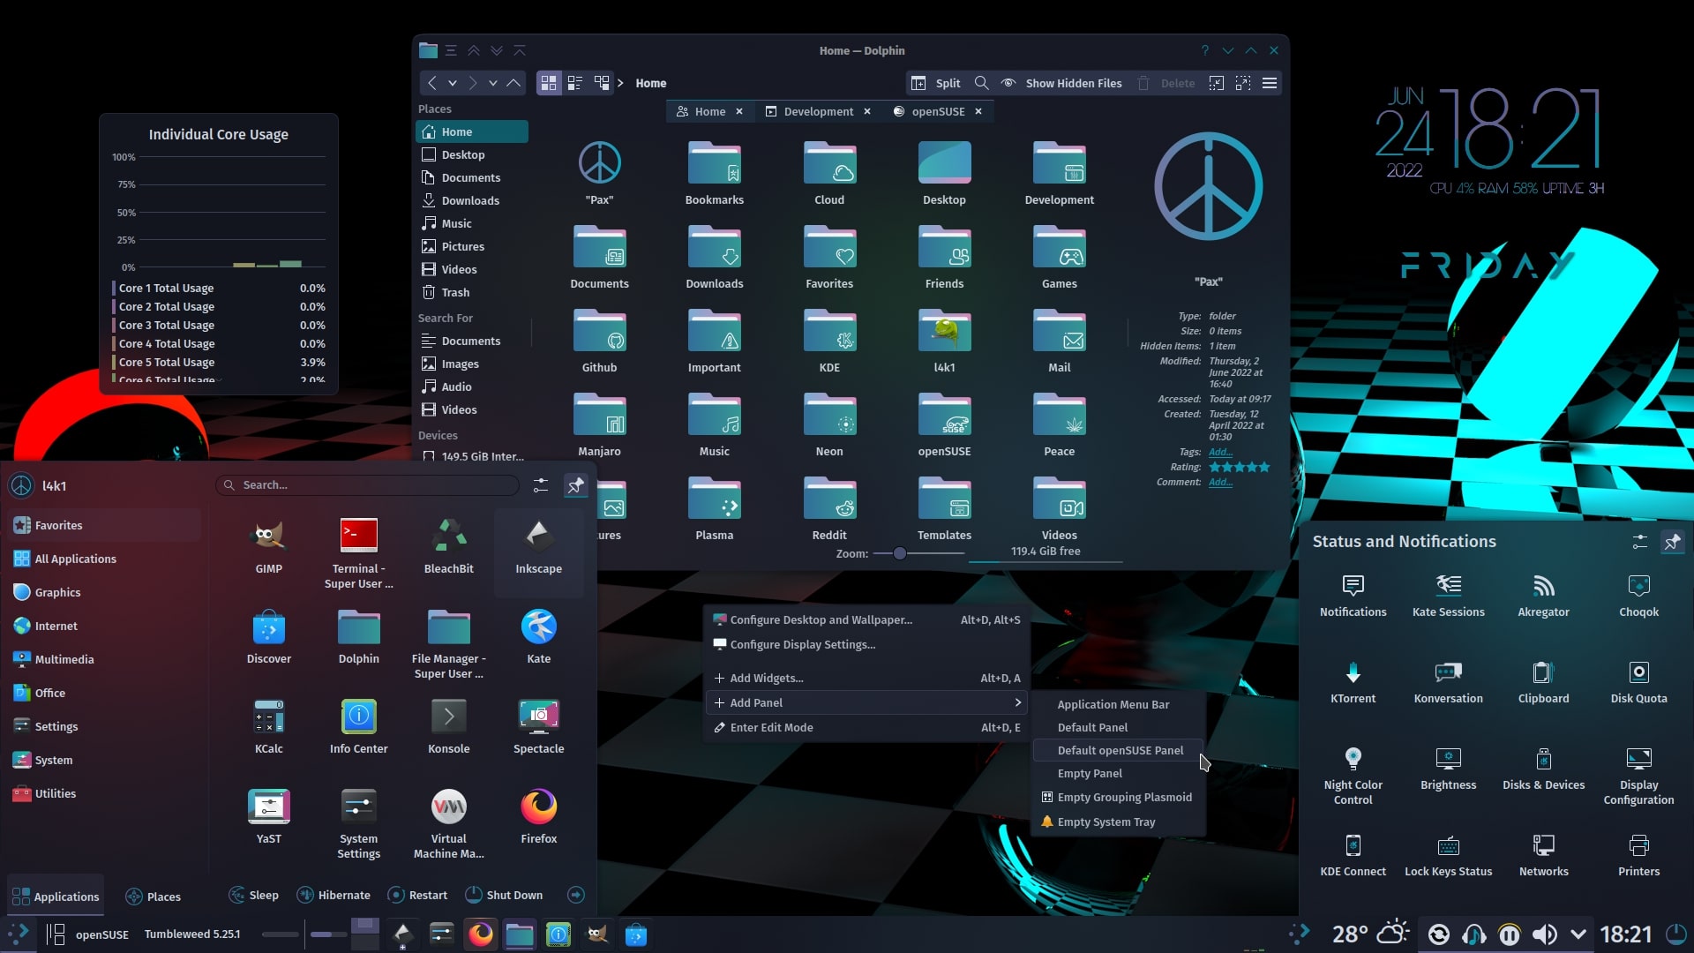The height and width of the screenshot is (953, 1694).
Task: Toggle Show Hidden Files in Dolphin
Action: click(1061, 83)
